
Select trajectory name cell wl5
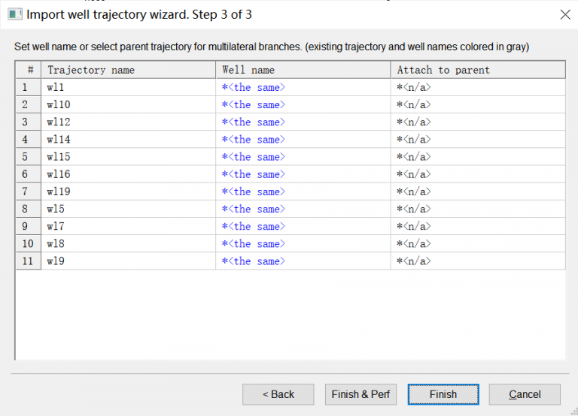click(128, 209)
